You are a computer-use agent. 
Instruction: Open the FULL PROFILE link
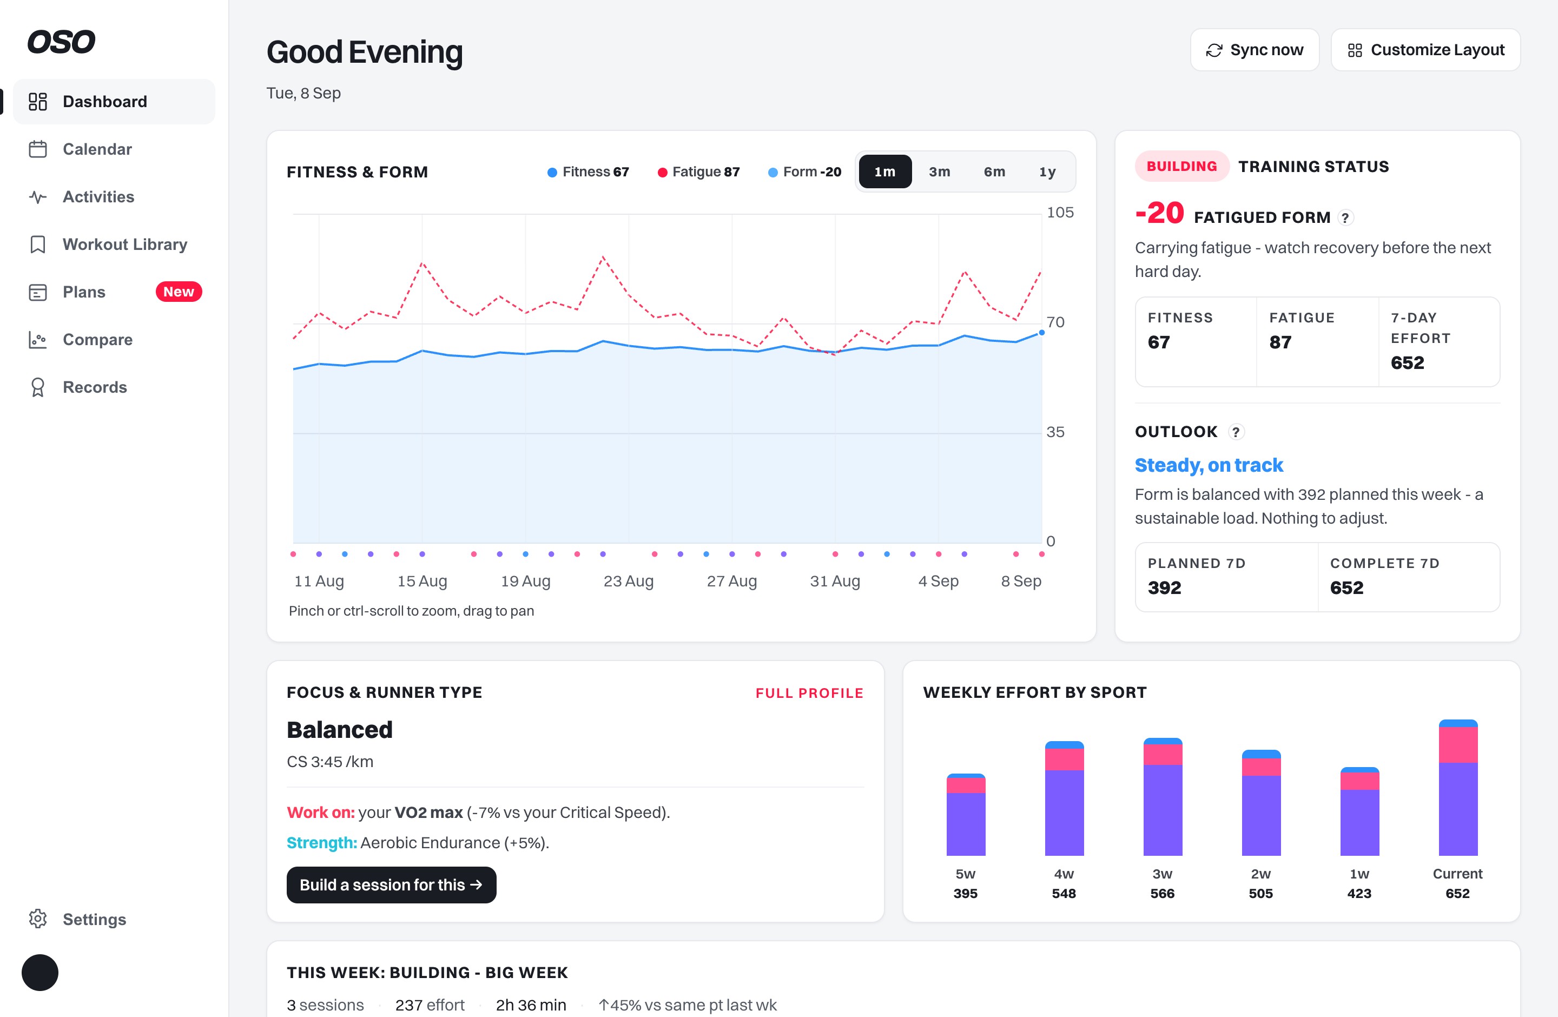tap(809, 693)
